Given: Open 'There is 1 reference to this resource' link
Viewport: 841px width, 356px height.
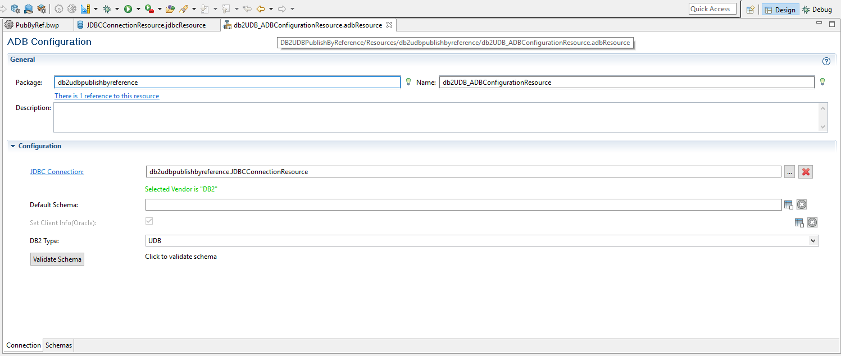Looking at the screenshot, I should point(107,96).
